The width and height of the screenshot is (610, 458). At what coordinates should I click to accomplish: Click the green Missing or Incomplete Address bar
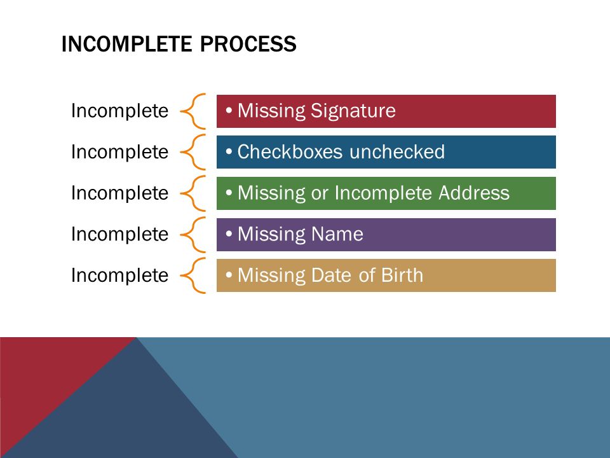(386, 193)
